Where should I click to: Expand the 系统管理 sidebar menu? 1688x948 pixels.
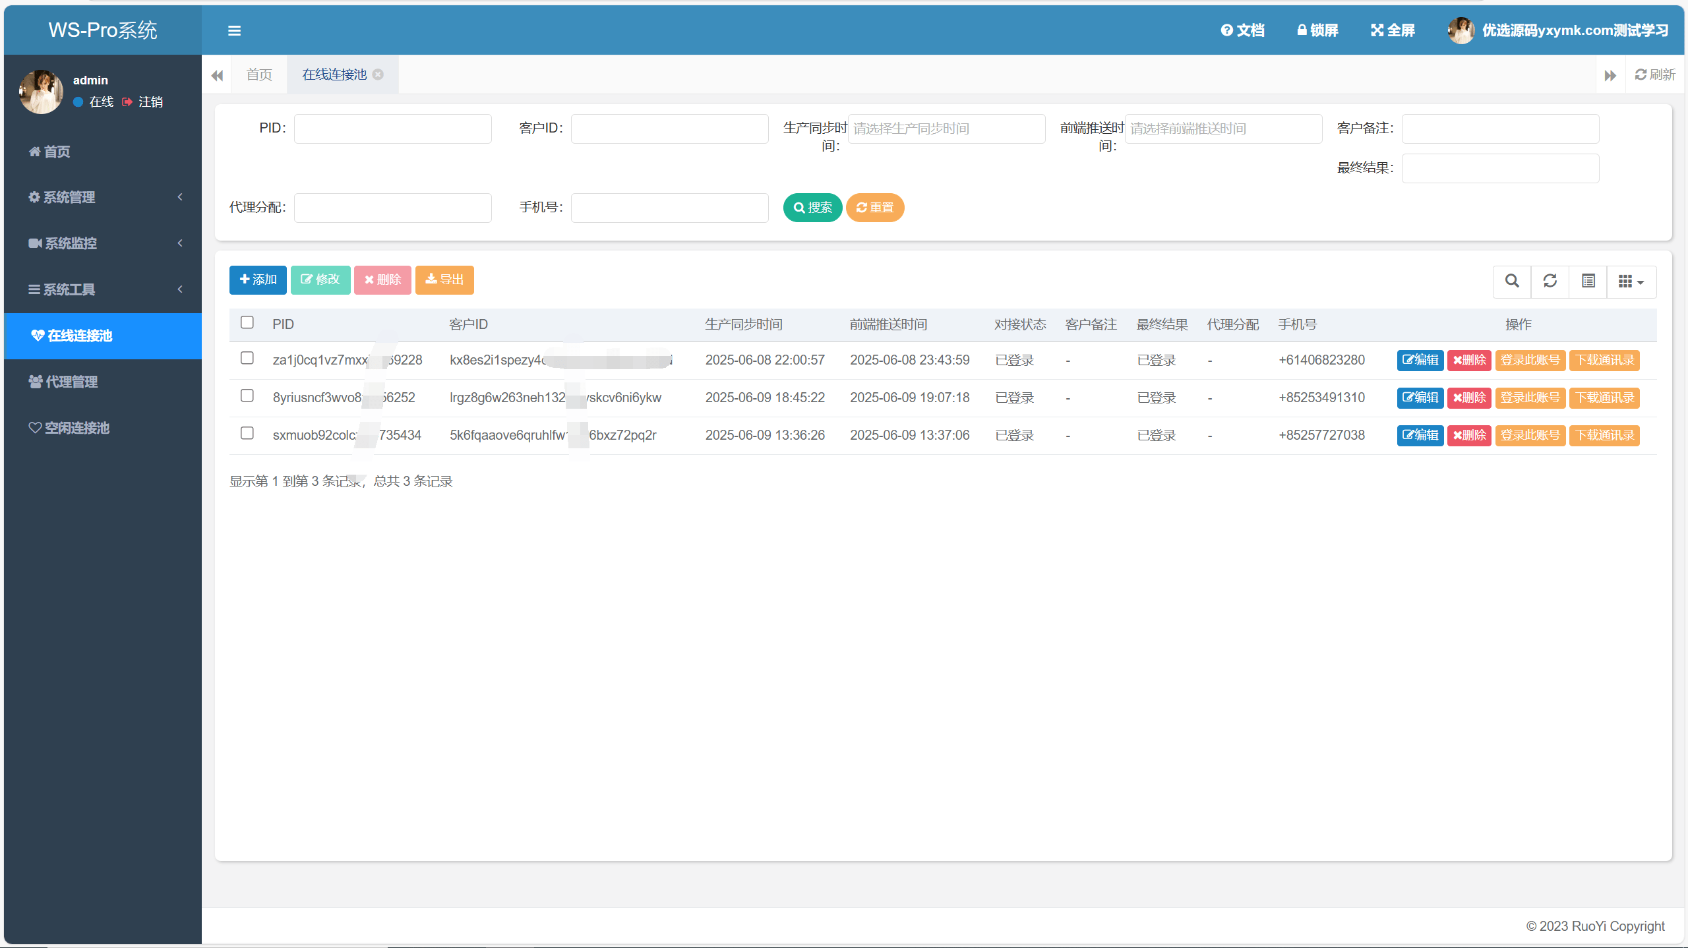103,197
